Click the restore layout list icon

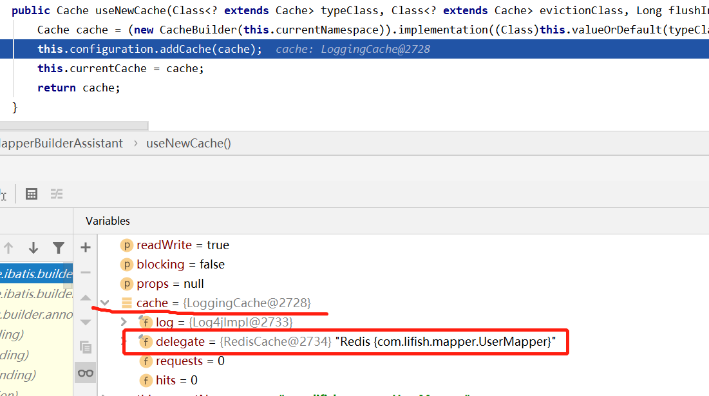(x=57, y=194)
